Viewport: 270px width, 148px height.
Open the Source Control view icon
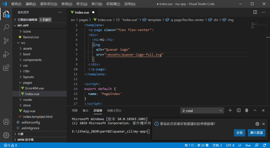(6, 41)
